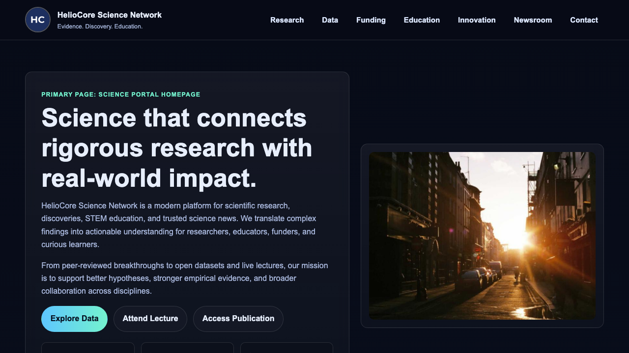The width and height of the screenshot is (629, 353).
Task: Open the Newsroom navigation menu
Action: coord(533,20)
